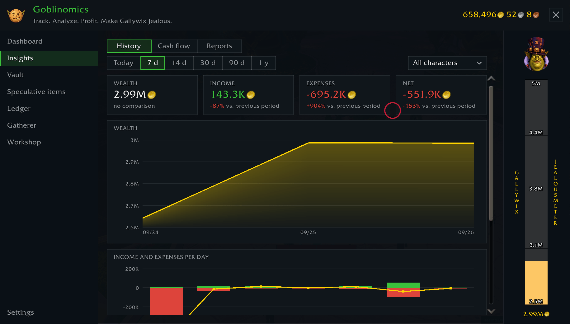Go to Speculative items
This screenshot has height=324, width=570.
click(49, 92)
